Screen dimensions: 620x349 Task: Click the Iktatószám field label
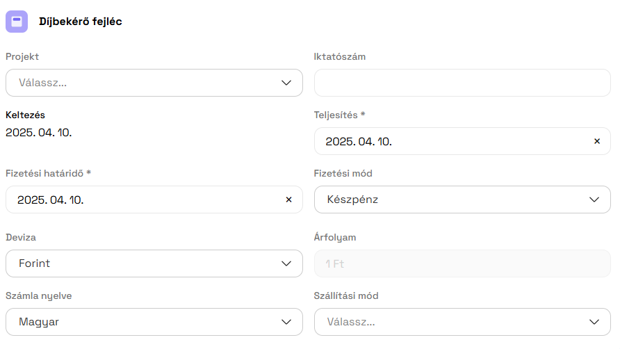tap(340, 56)
